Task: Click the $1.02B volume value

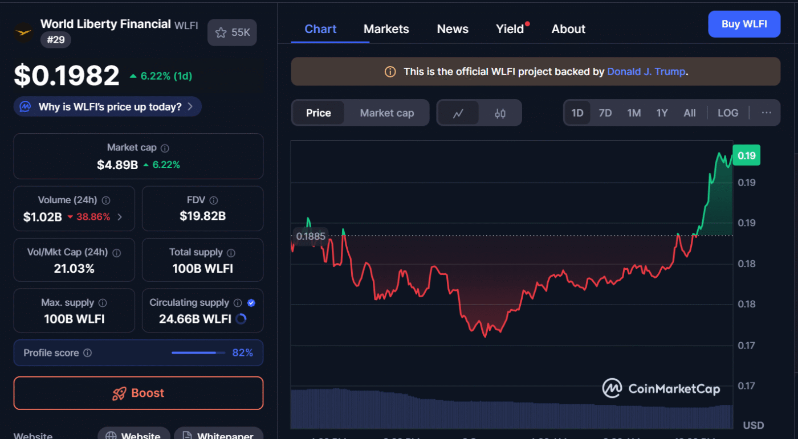Action: (x=42, y=217)
